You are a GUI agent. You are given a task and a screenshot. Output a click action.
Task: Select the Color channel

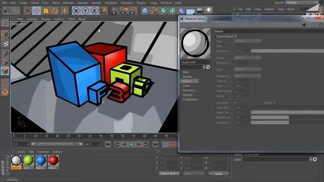tap(186, 85)
